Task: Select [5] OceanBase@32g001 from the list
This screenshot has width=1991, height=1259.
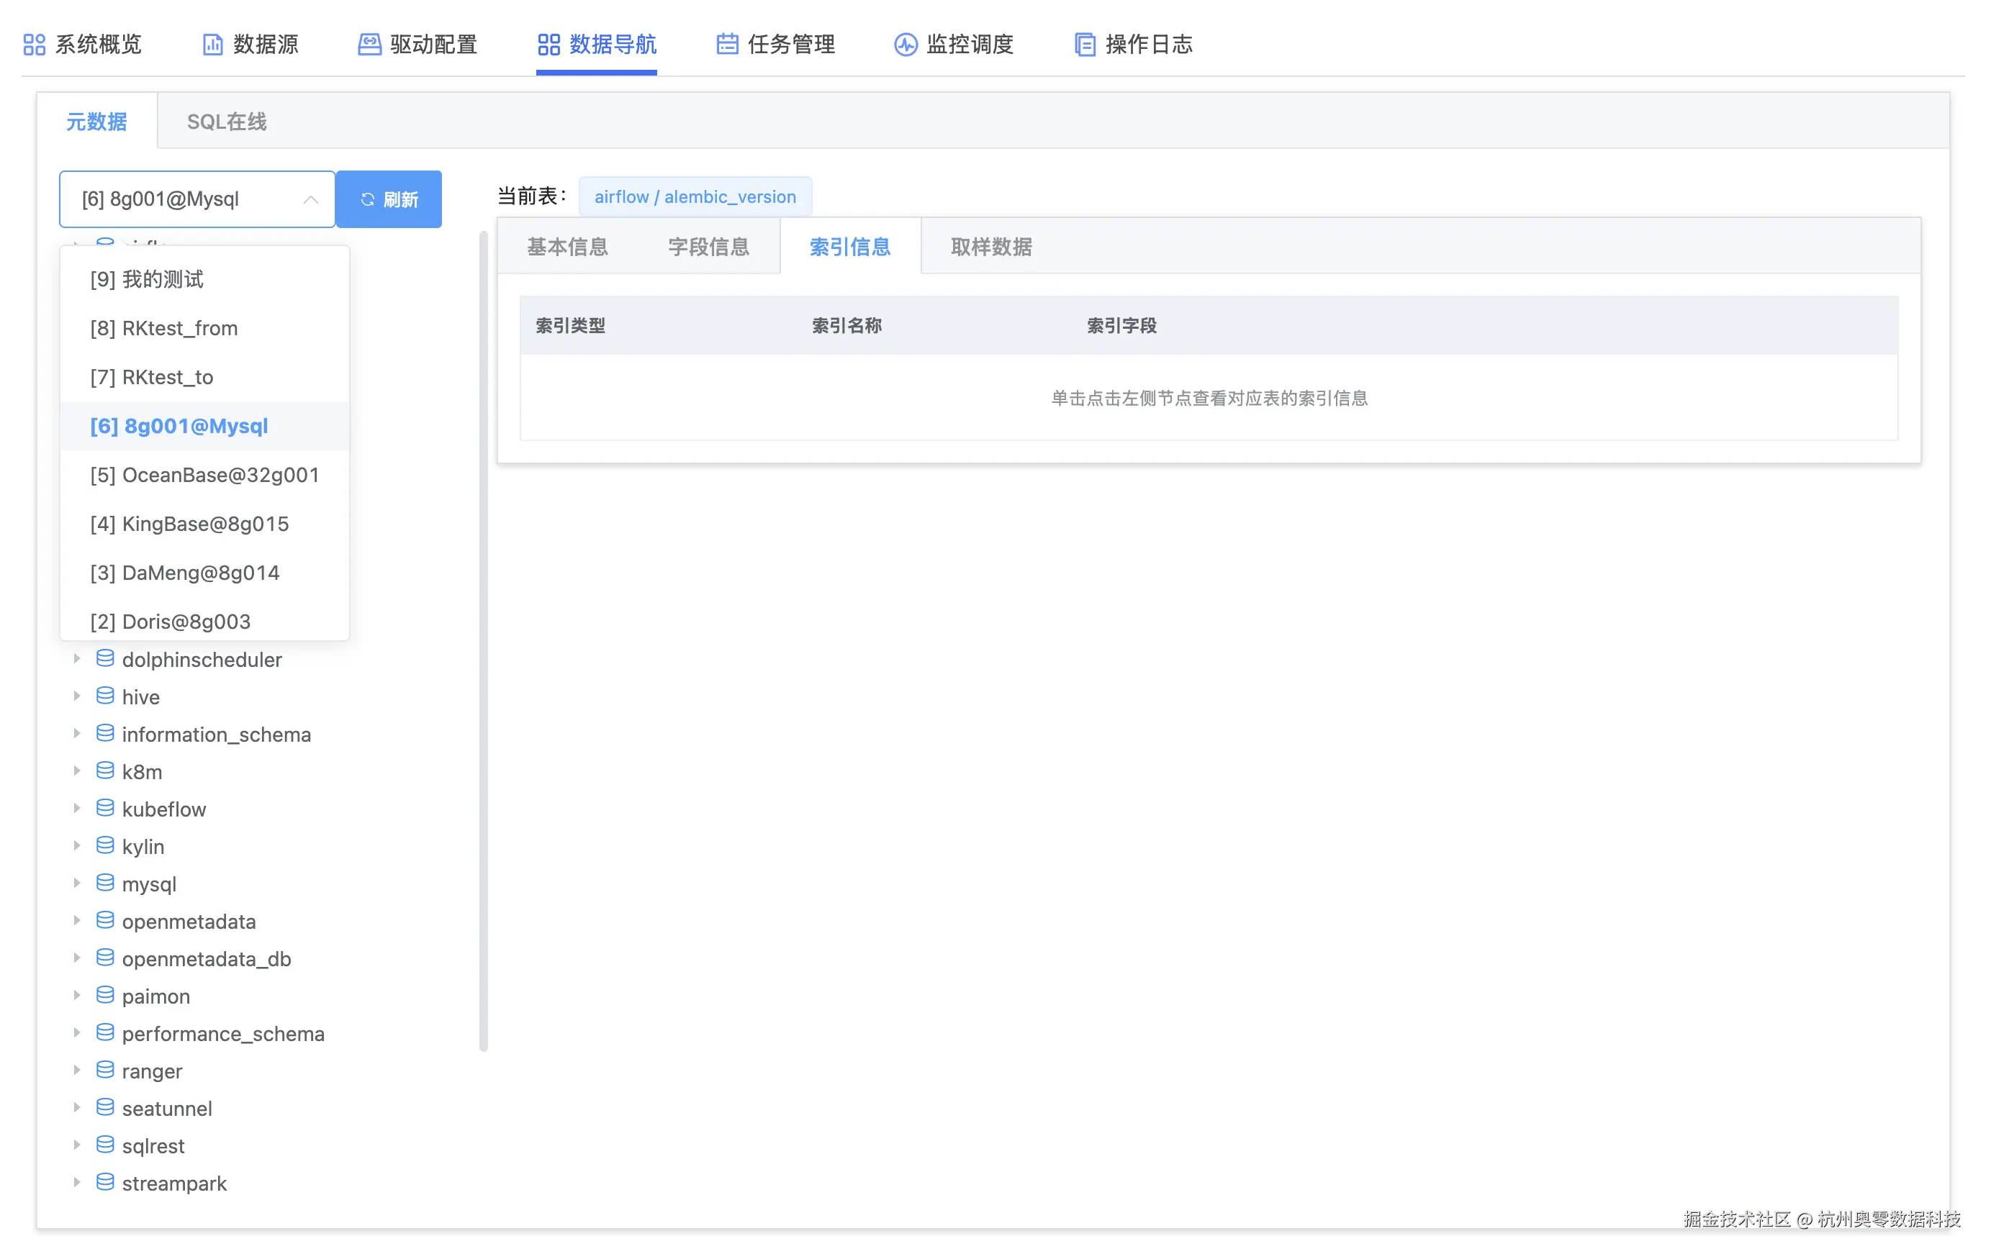Action: (204, 475)
